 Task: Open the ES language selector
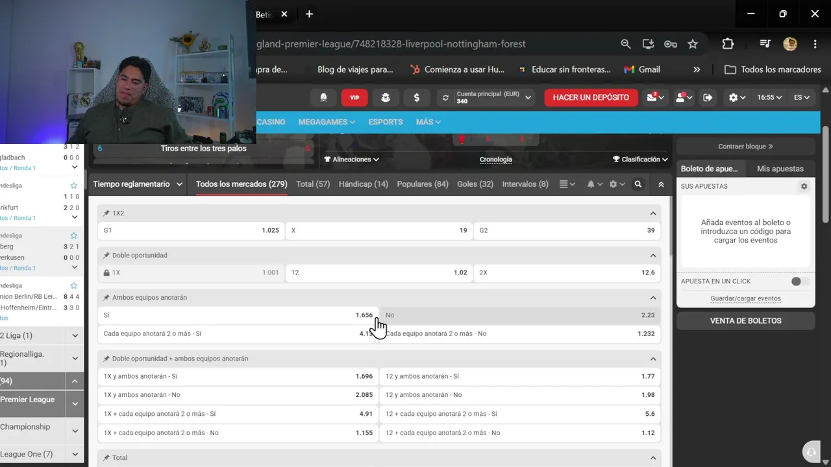pyautogui.click(x=802, y=97)
